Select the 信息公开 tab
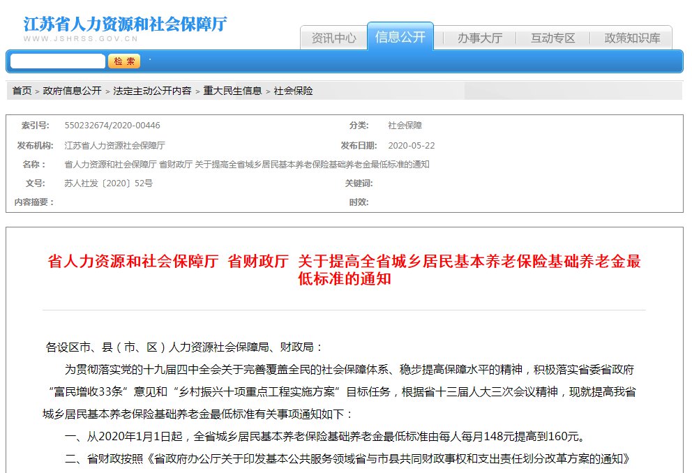 [x=400, y=37]
